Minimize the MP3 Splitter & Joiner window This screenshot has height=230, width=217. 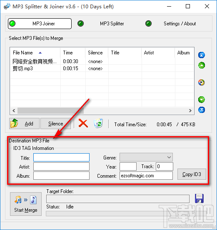pos(169,6)
